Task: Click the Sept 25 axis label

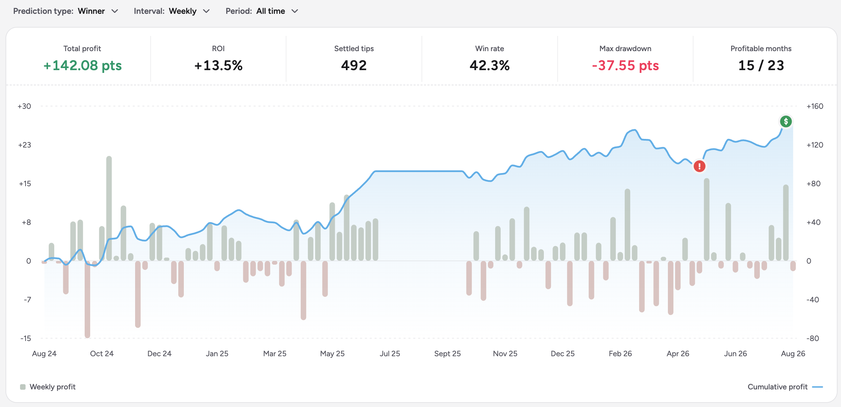Action: (x=447, y=353)
